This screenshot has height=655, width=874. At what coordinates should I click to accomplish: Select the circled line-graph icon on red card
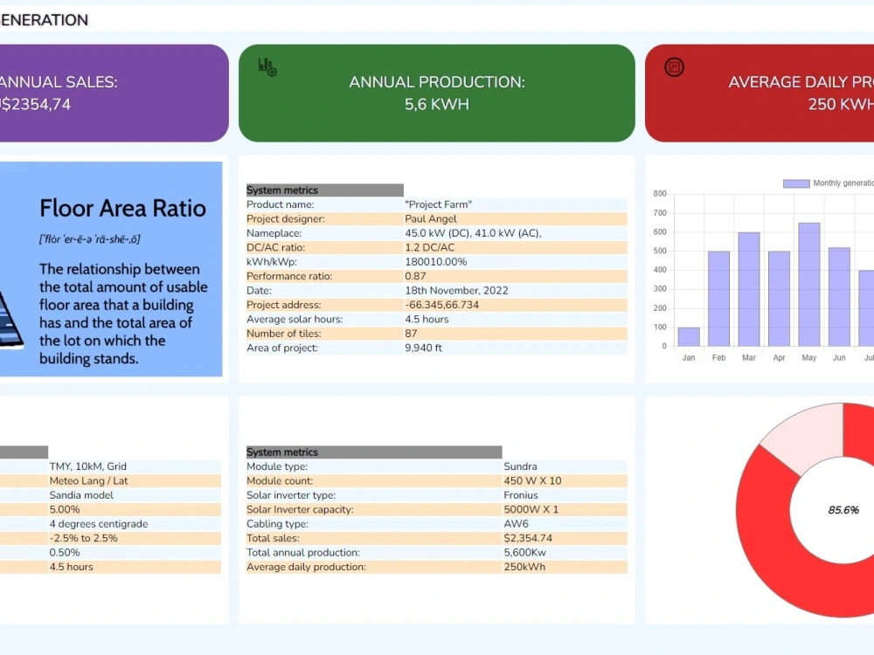[673, 66]
